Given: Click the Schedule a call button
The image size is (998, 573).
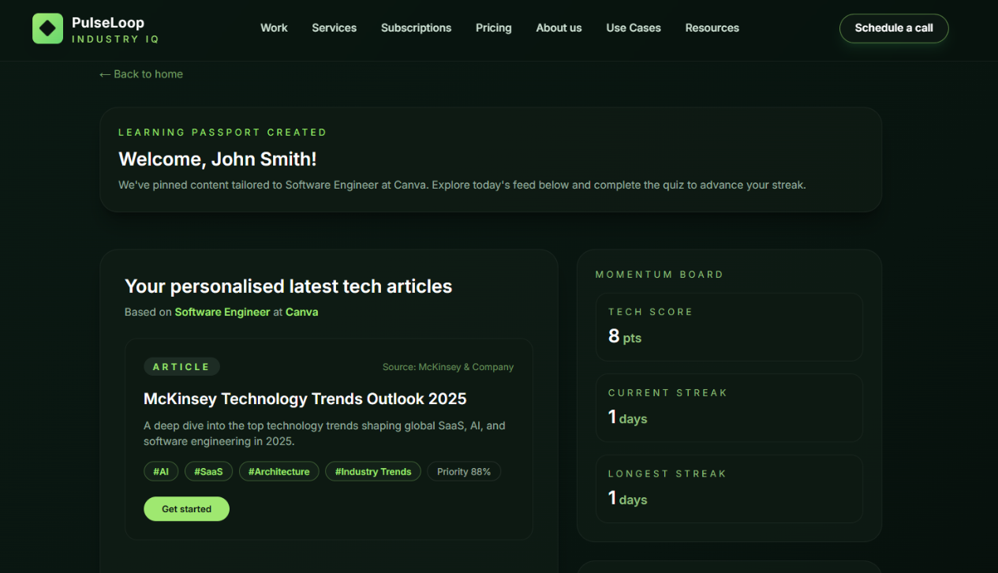Looking at the screenshot, I should coord(894,28).
